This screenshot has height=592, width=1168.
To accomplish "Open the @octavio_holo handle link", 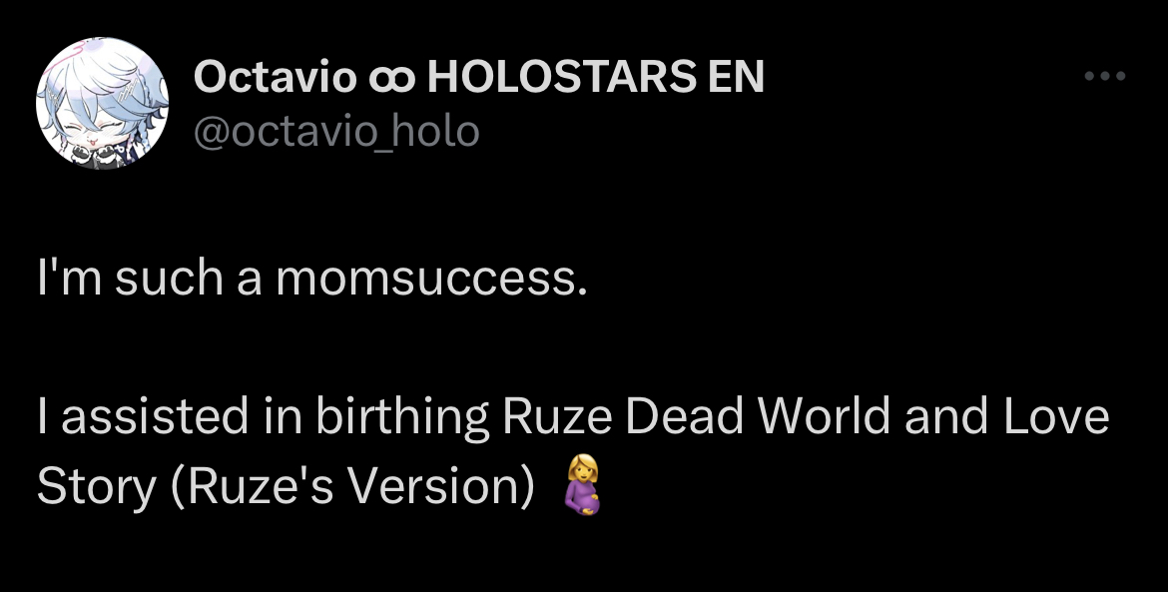I will click(x=336, y=132).
